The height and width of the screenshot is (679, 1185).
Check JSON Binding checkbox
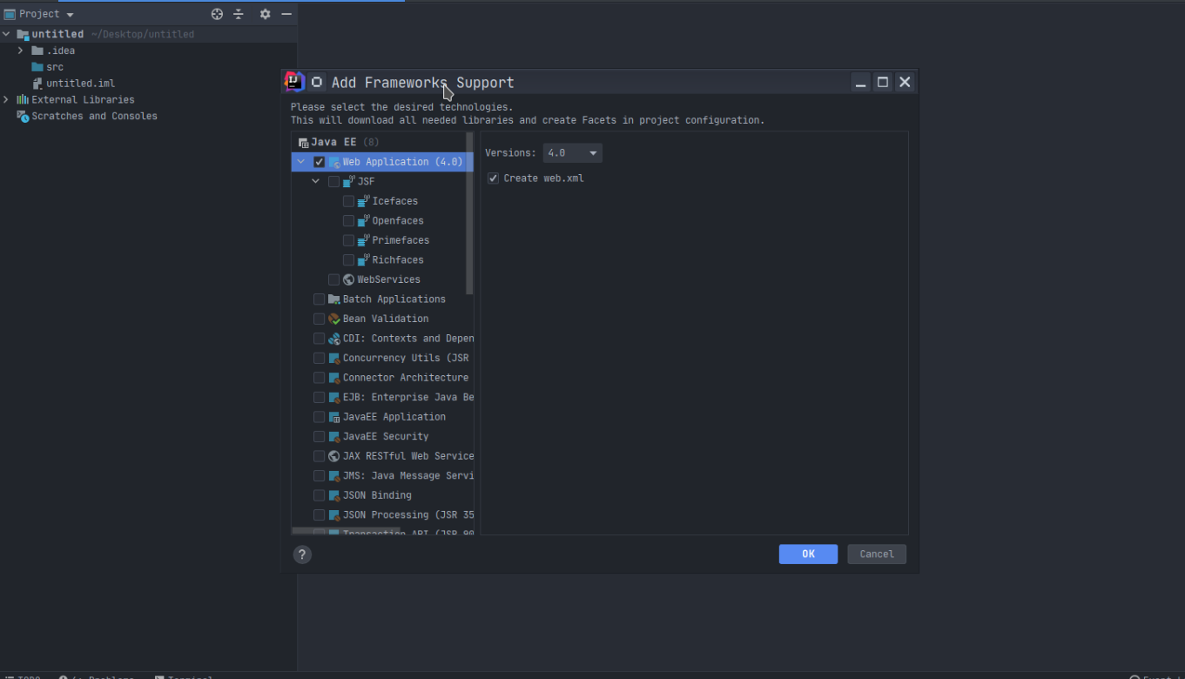click(320, 494)
